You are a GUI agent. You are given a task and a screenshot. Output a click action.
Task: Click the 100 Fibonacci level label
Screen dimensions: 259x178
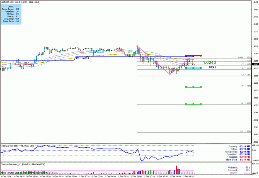point(246,86)
